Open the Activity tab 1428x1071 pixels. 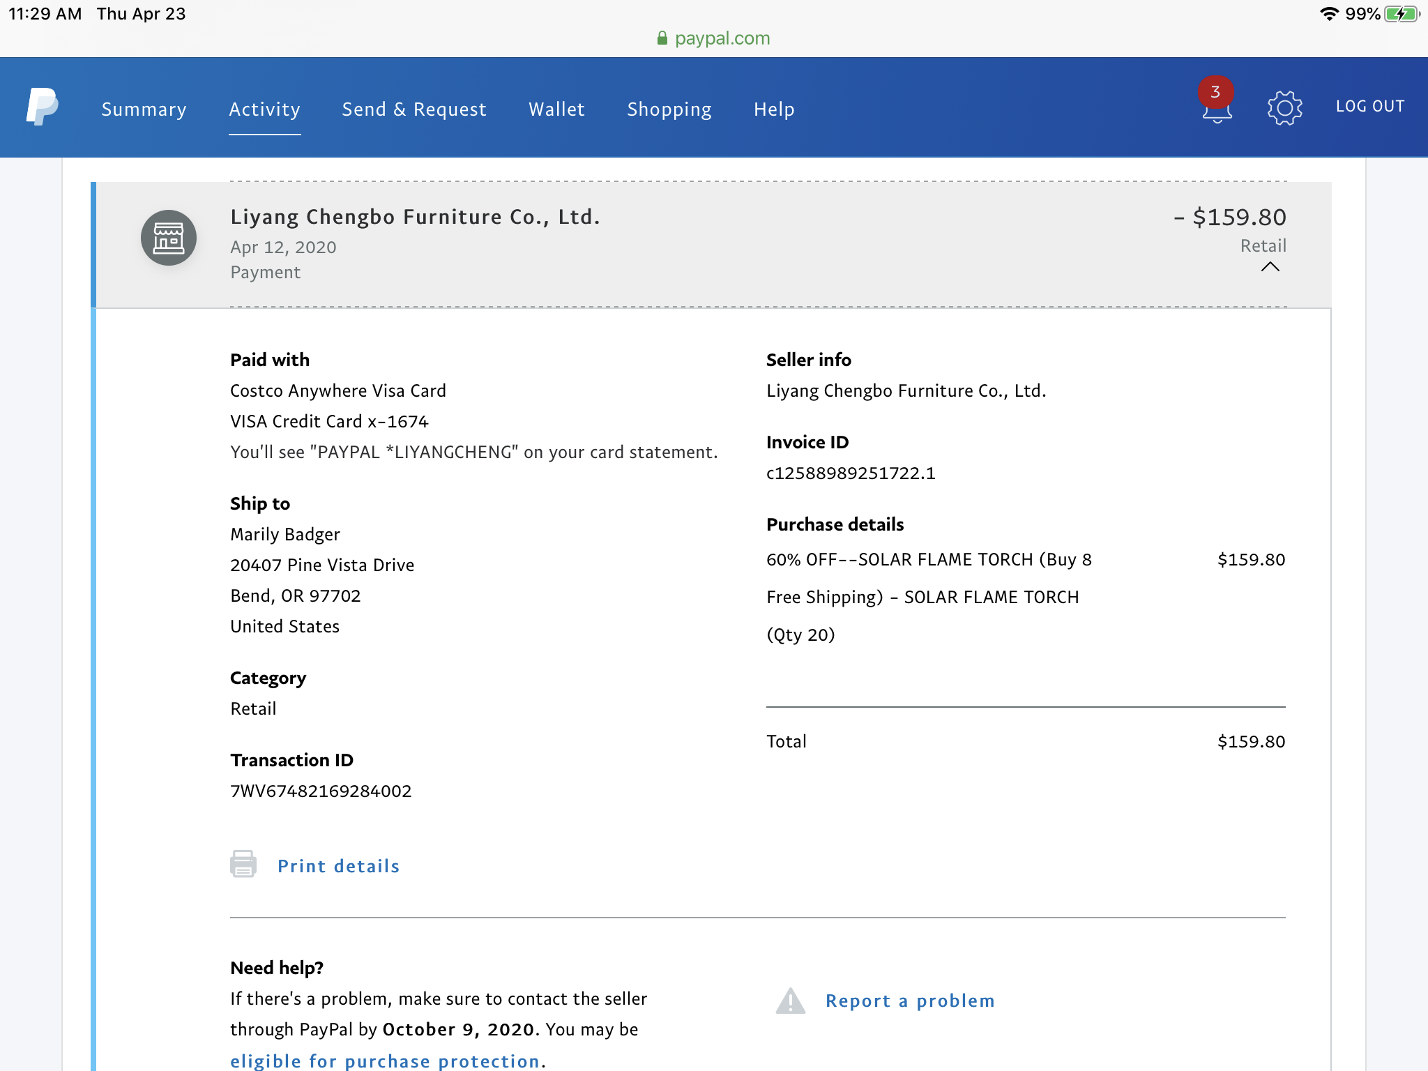pyautogui.click(x=265, y=109)
